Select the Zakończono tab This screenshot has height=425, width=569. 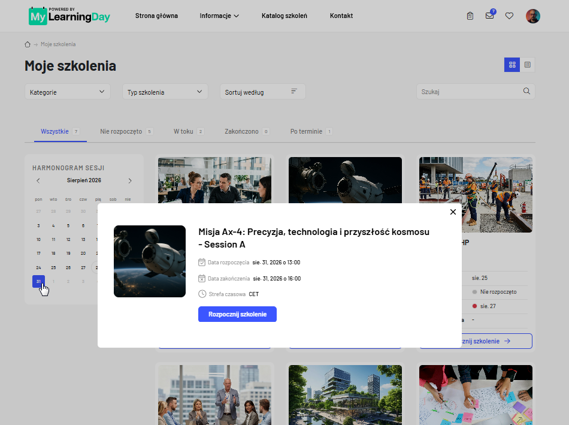(x=247, y=131)
